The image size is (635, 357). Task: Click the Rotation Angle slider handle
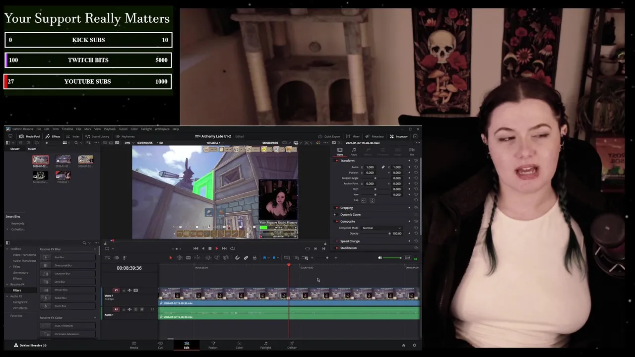pos(375,178)
